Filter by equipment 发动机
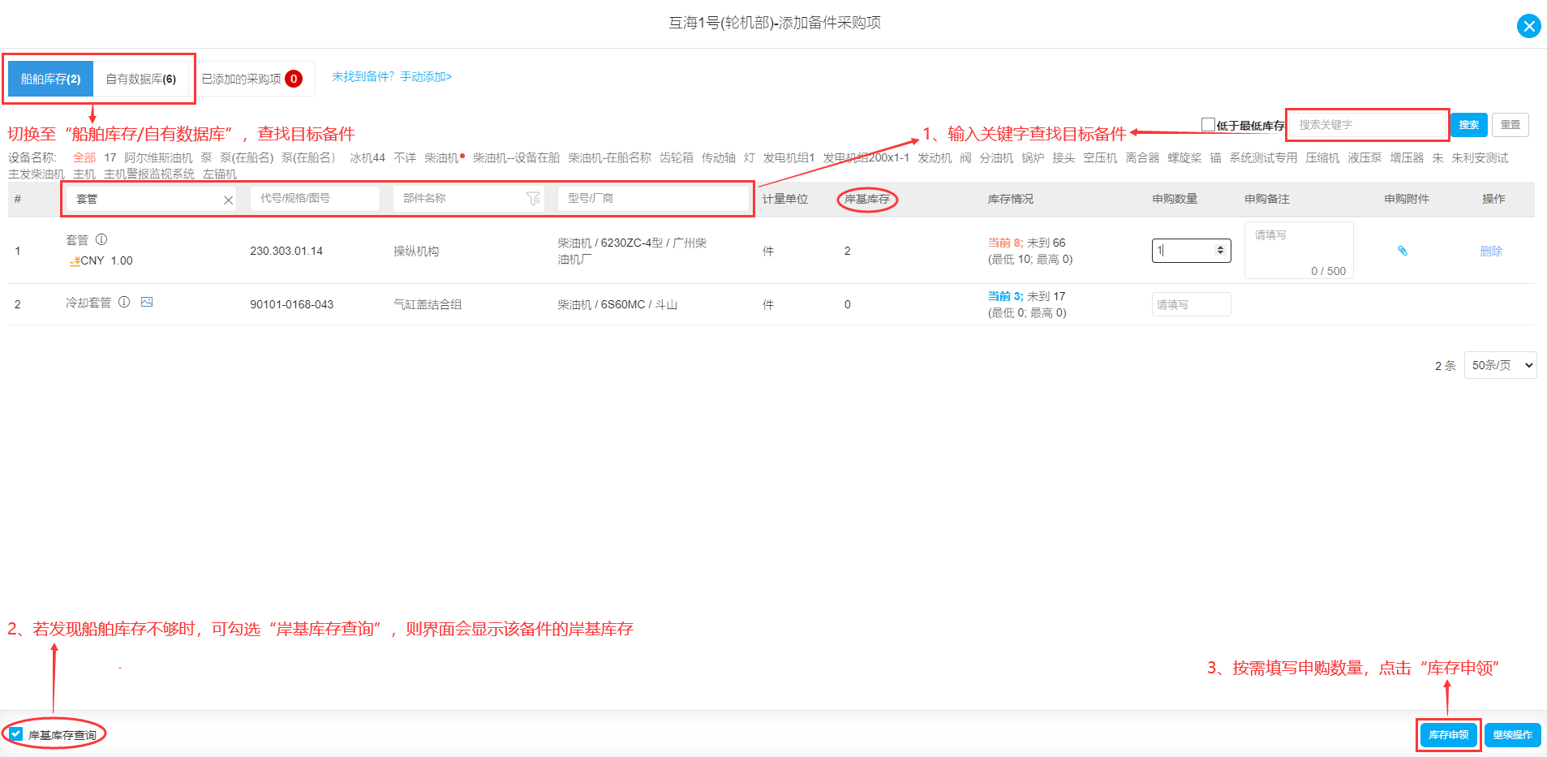 [935, 157]
